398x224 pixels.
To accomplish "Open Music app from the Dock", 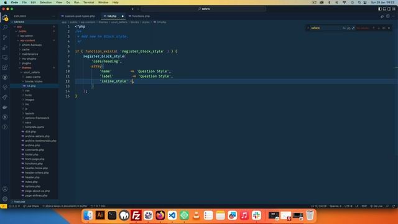I will tap(244, 215).
